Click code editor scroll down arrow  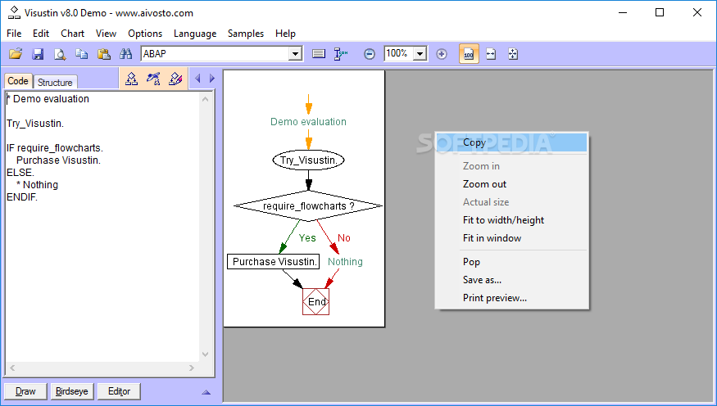[206, 354]
